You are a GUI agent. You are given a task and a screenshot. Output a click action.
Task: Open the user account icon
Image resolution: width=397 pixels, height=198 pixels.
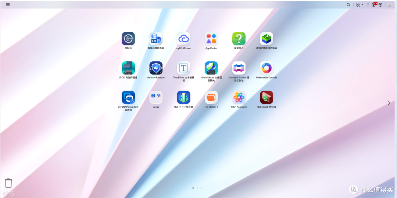click(x=358, y=5)
